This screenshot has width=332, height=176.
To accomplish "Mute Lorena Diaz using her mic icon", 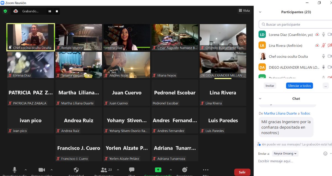I will tap(323, 34).
